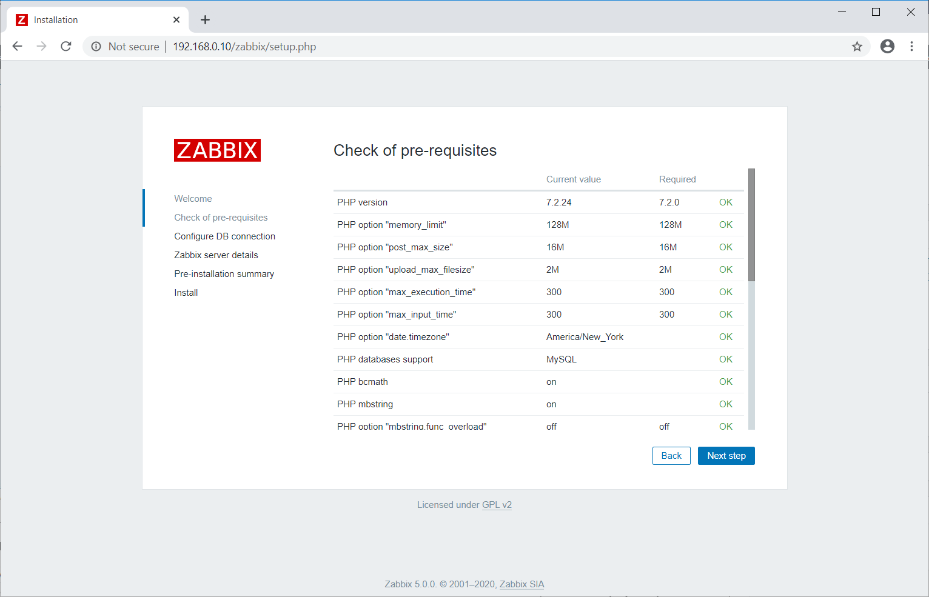Close the Installation tab

coord(176,20)
